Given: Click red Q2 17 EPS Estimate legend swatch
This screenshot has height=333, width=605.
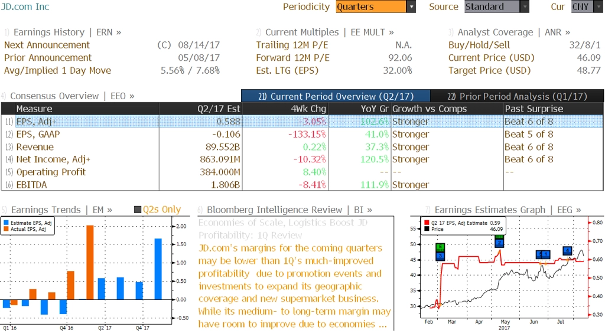Looking at the screenshot, I should tap(427, 223).
